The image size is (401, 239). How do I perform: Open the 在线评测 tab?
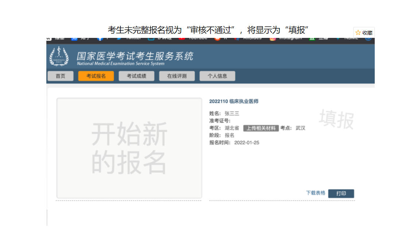tap(177, 76)
